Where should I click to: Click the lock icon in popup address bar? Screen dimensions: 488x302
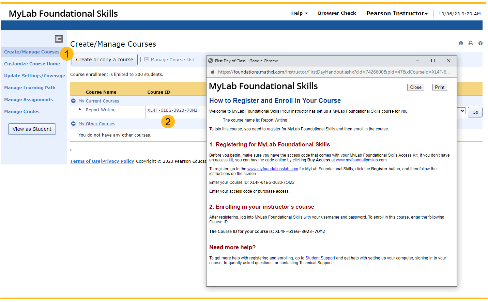(213, 72)
